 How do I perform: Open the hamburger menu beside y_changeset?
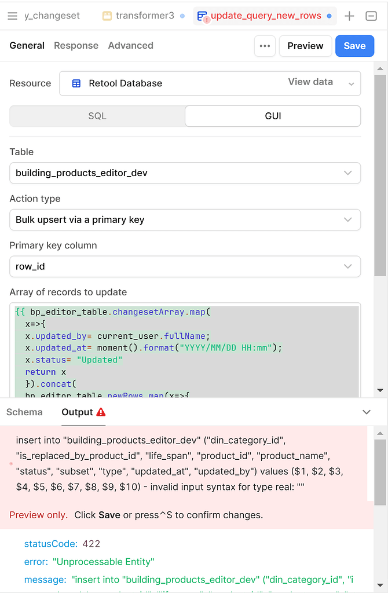point(14,16)
